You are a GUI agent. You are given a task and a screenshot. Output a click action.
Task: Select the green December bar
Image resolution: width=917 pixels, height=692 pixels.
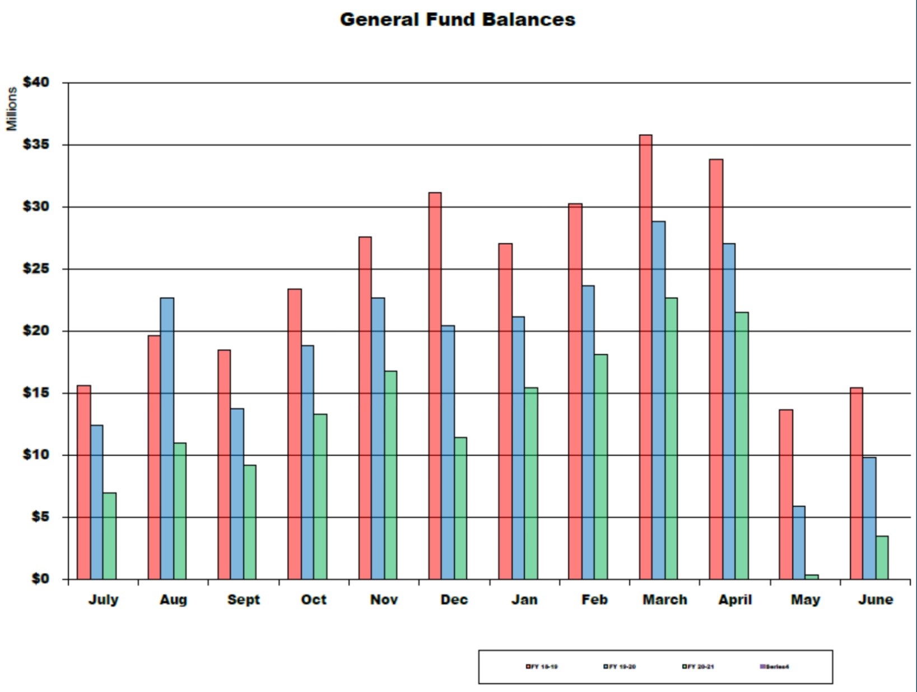[460, 508]
